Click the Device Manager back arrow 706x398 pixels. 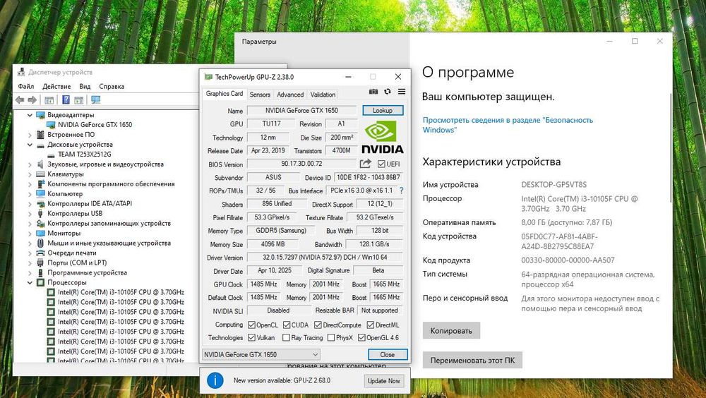click(x=20, y=100)
